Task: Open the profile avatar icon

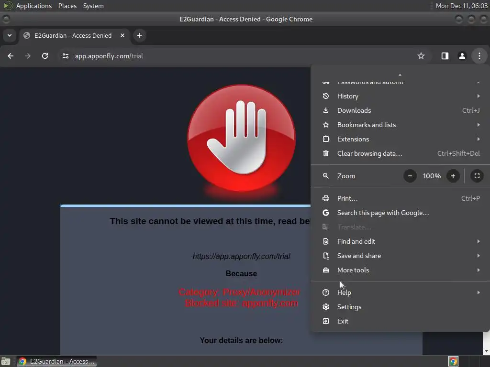Action: pyautogui.click(x=462, y=56)
